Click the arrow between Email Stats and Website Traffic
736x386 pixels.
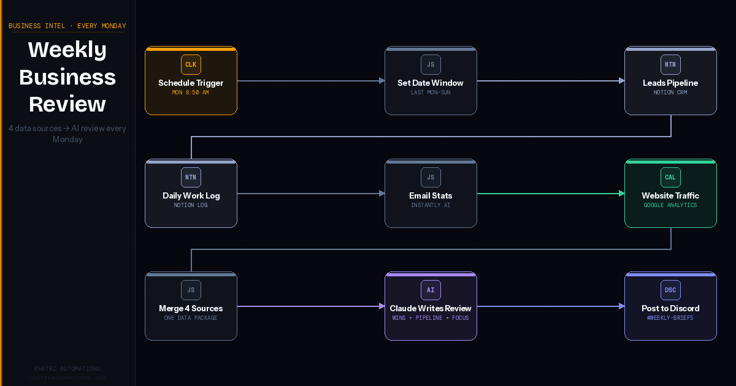tap(550, 194)
